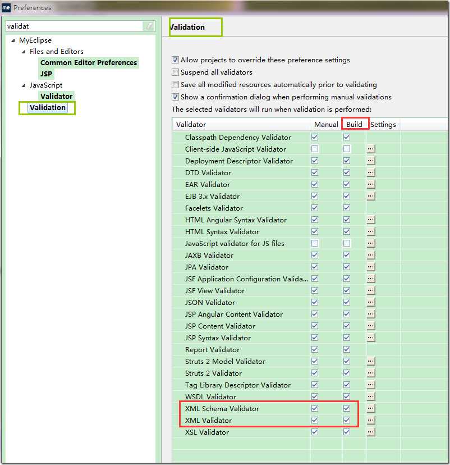The height and width of the screenshot is (465, 450).
Task: Open settings for JSF Application Configuration Validator
Action: pyautogui.click(x=371, y=279)
